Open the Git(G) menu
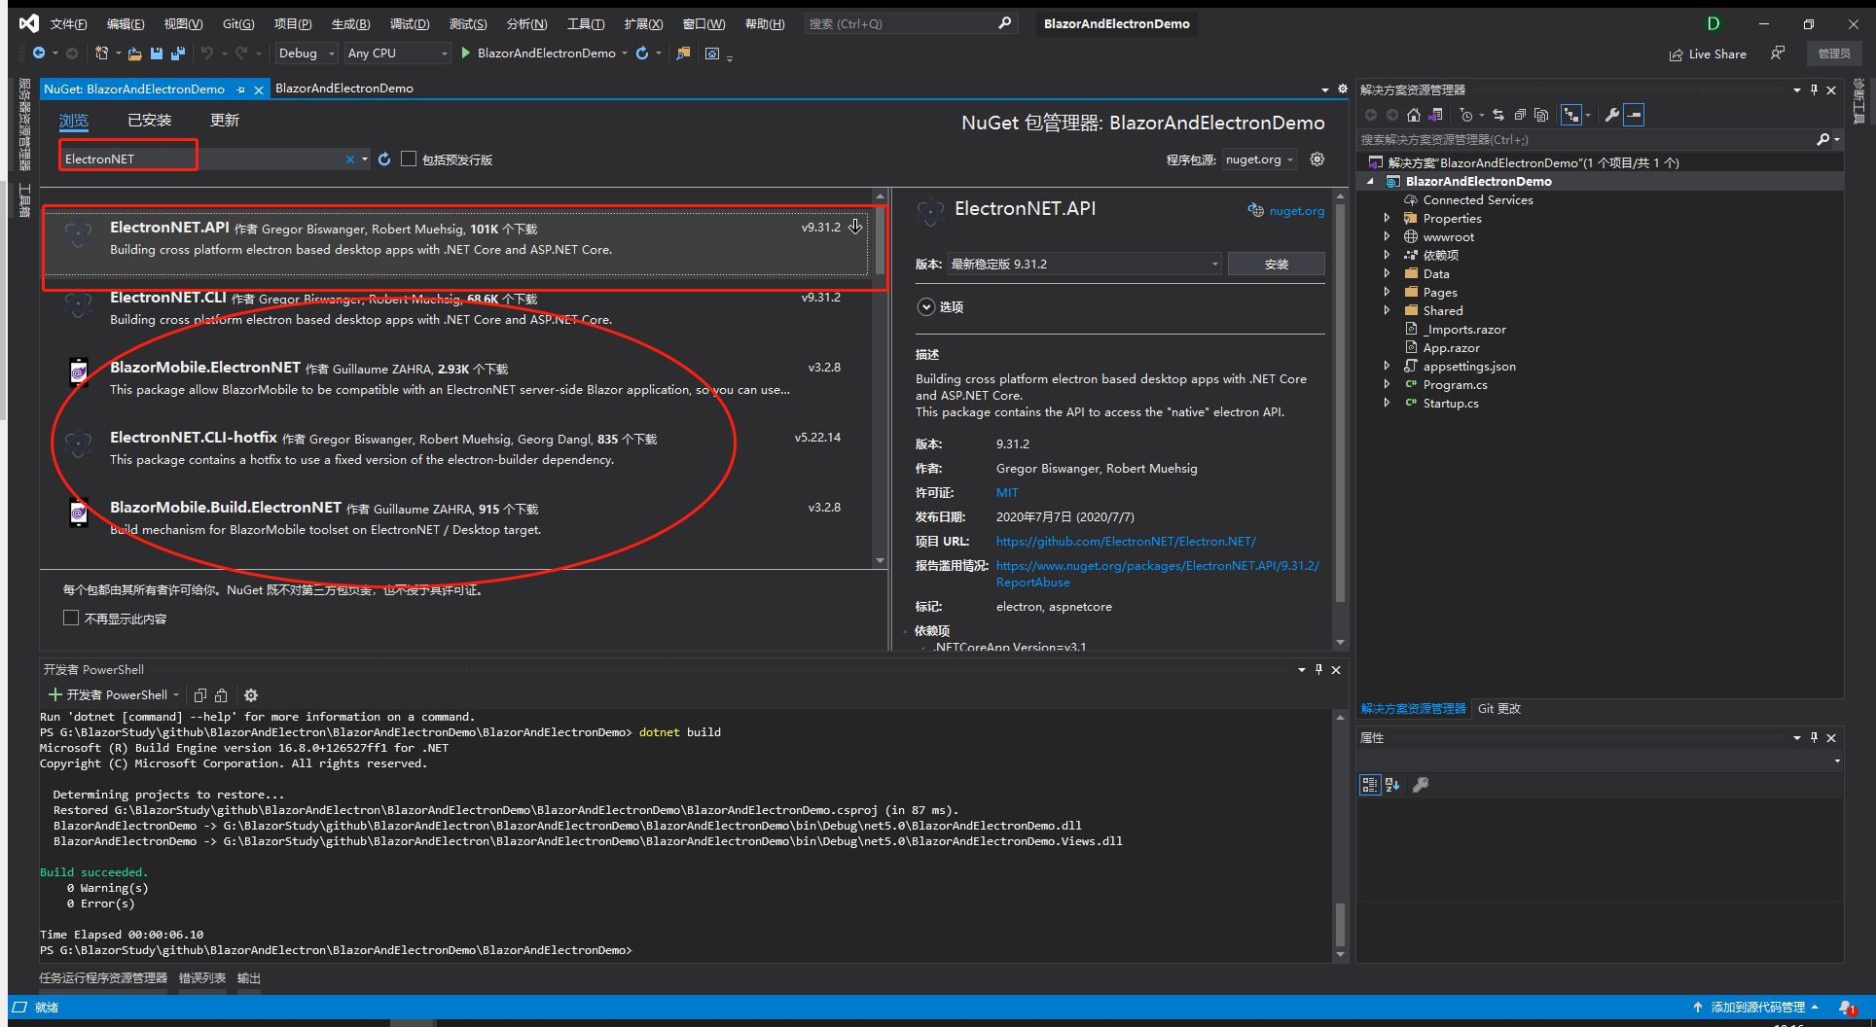 238,24
